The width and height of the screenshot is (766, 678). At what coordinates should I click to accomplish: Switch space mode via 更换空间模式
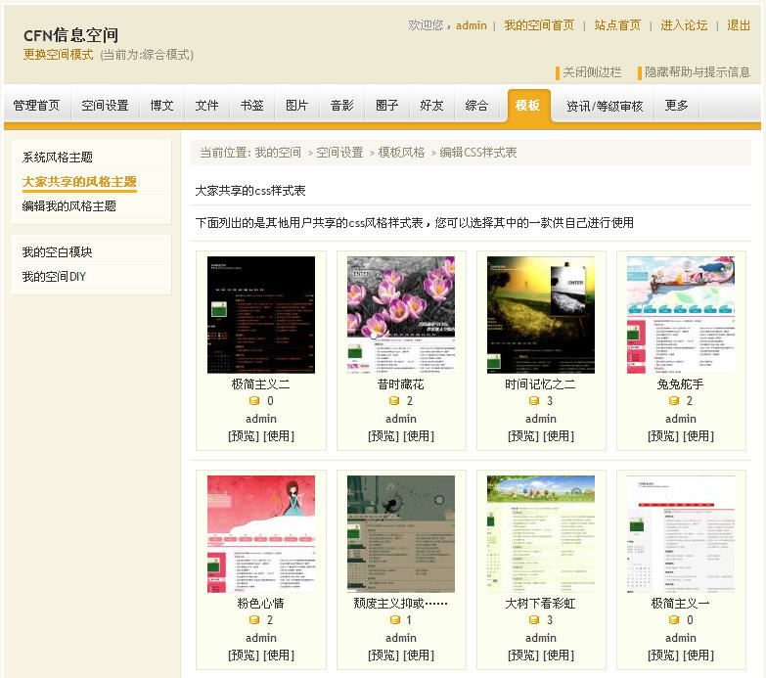click(59, 55)
